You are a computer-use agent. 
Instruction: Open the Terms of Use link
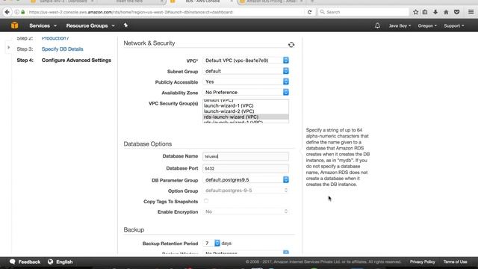click(455, 262)
